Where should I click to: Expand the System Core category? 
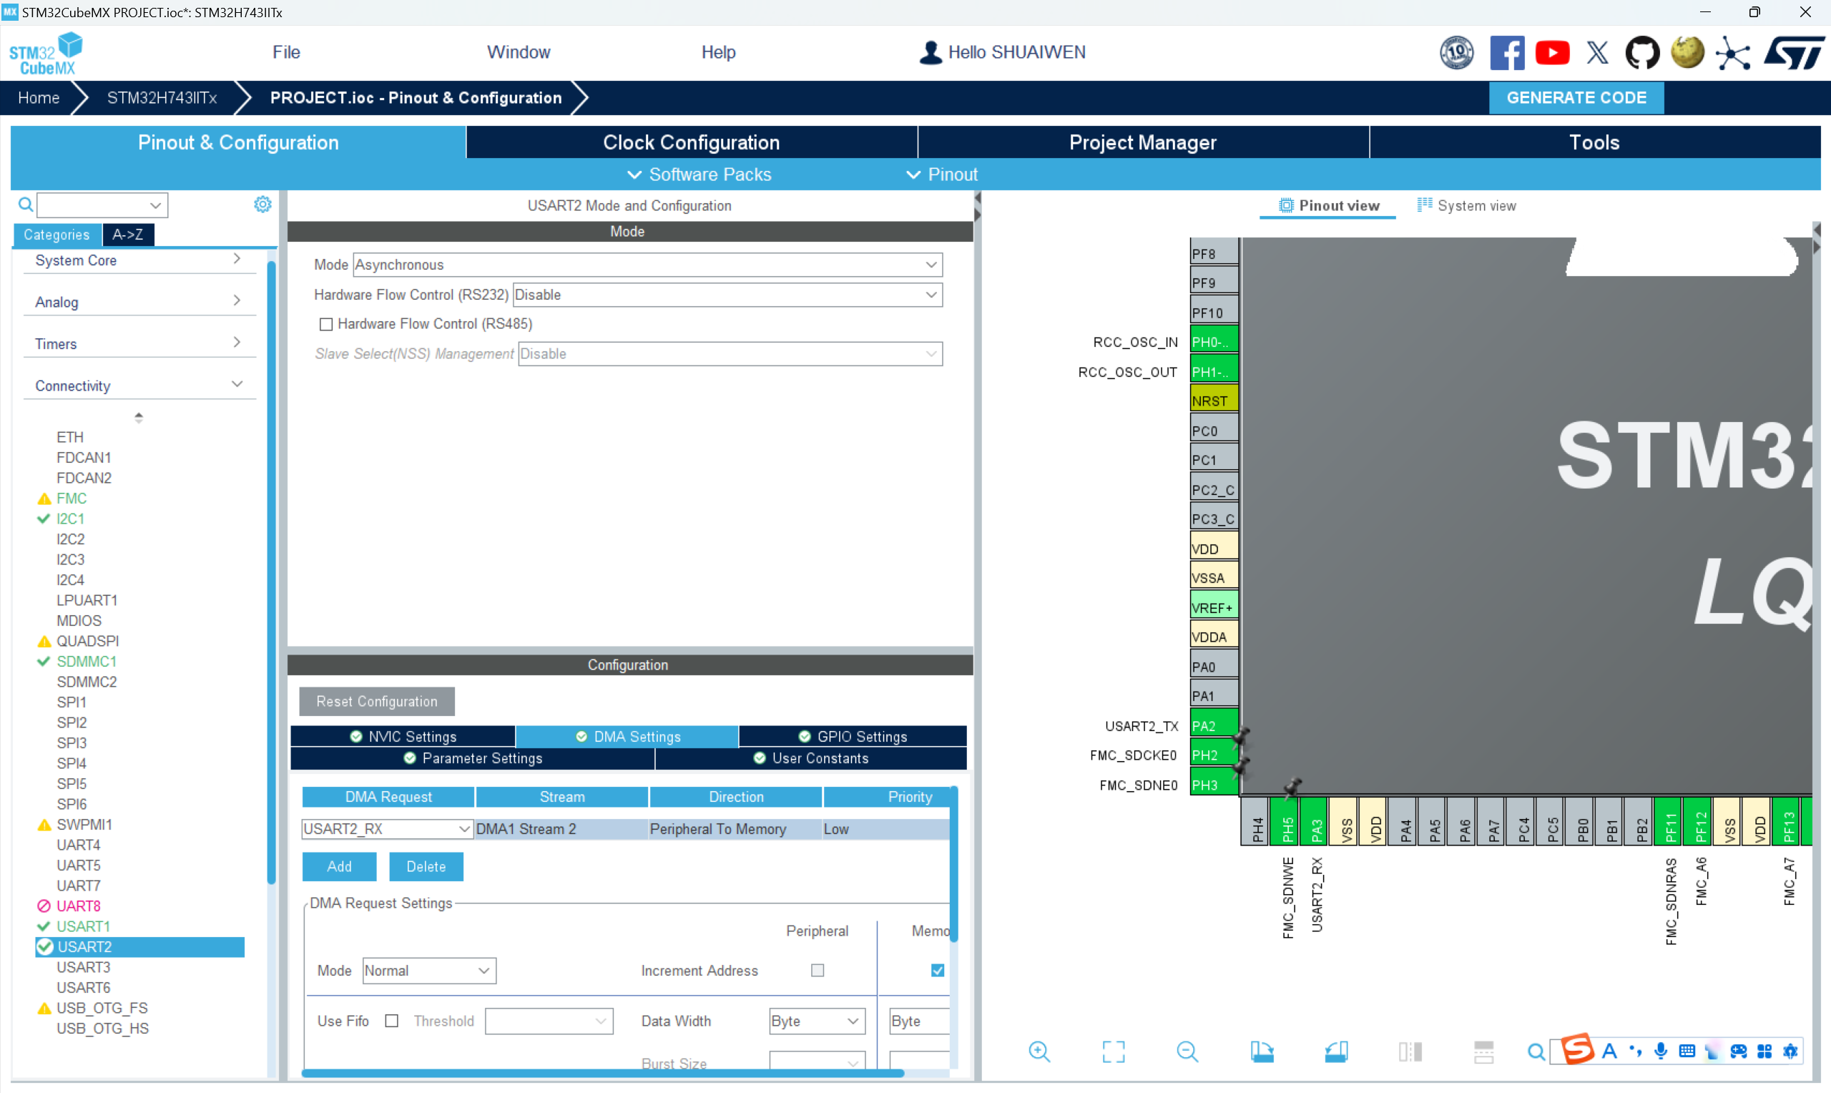click(x=139, y=260)
